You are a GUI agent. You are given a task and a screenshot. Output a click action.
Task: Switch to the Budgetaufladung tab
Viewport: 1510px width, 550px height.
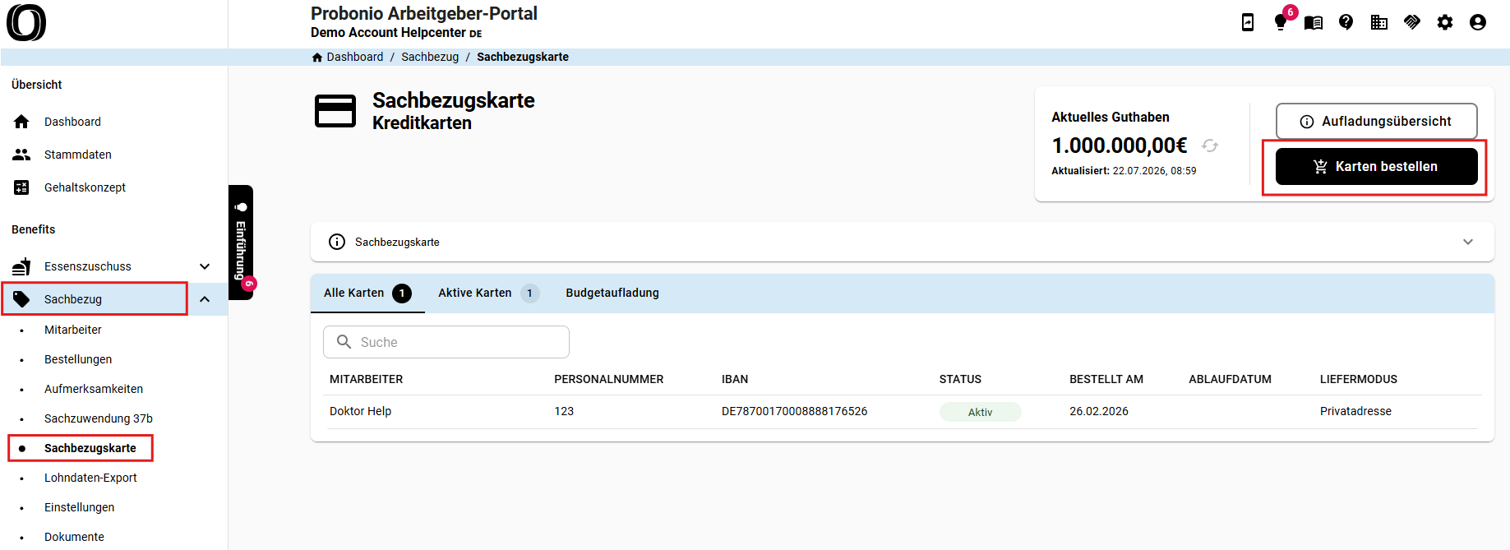pos(612,293)
